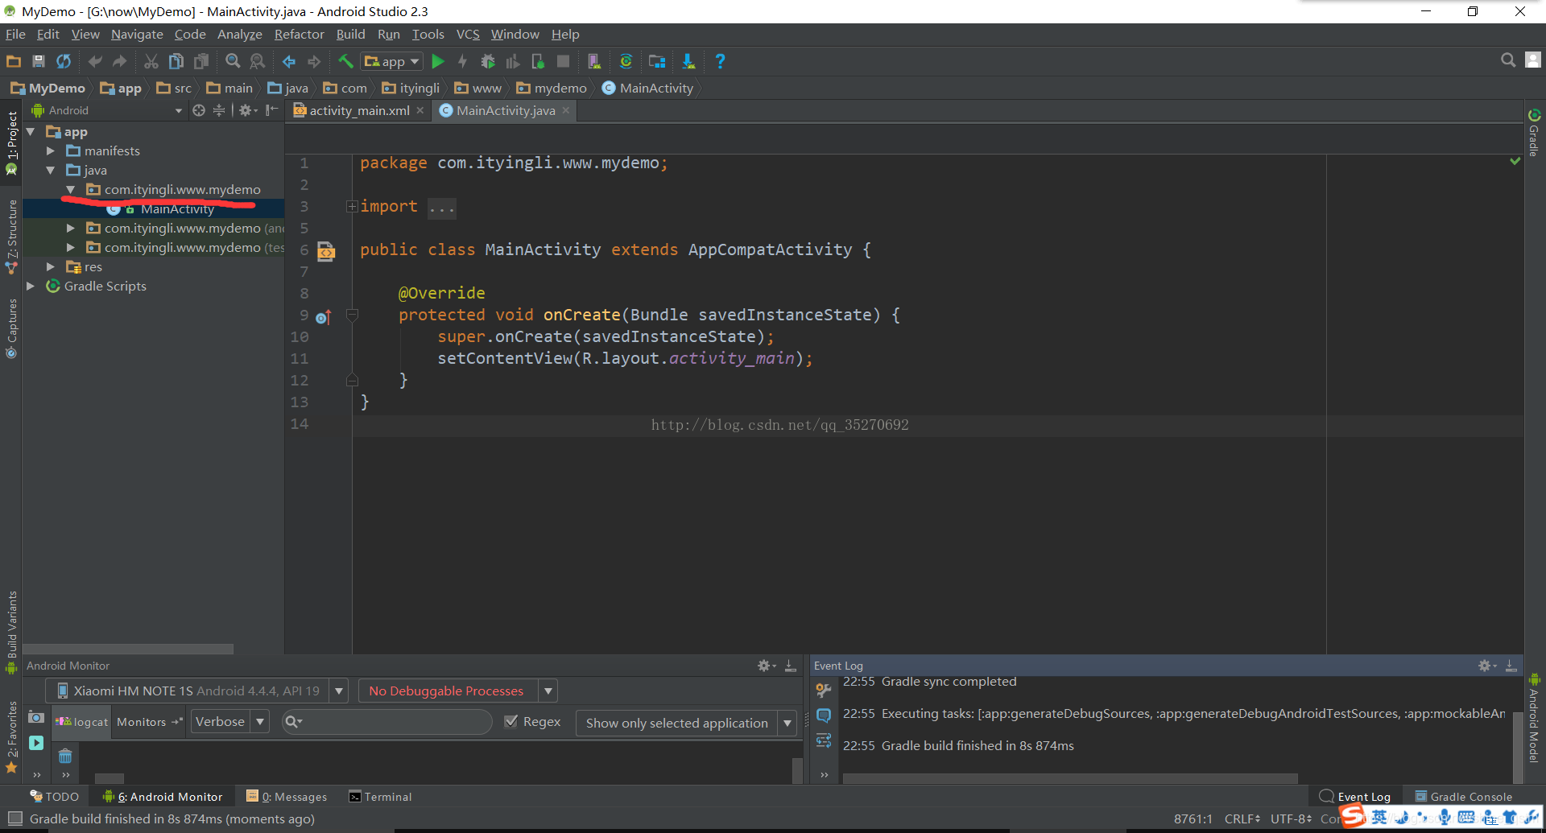Run app with green play icon
Image resolution: width=1546 pixels, height=833 pixels.
point(438,61)
